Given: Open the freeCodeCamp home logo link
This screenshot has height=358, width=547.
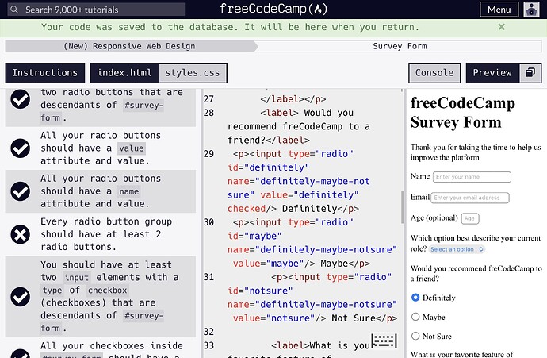Looking at the screenshot, I should pos(273,9).
